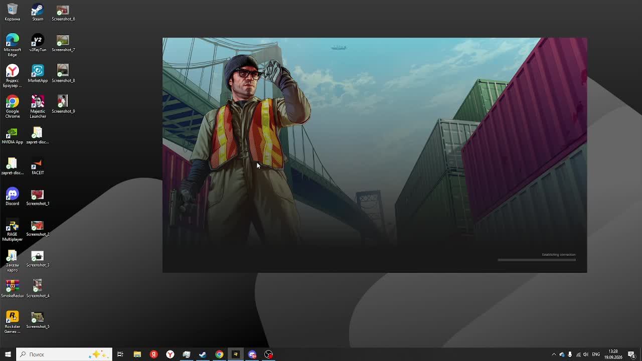
Task: Launch the FACEIT desktop shortcut
Action: [38, 166]
